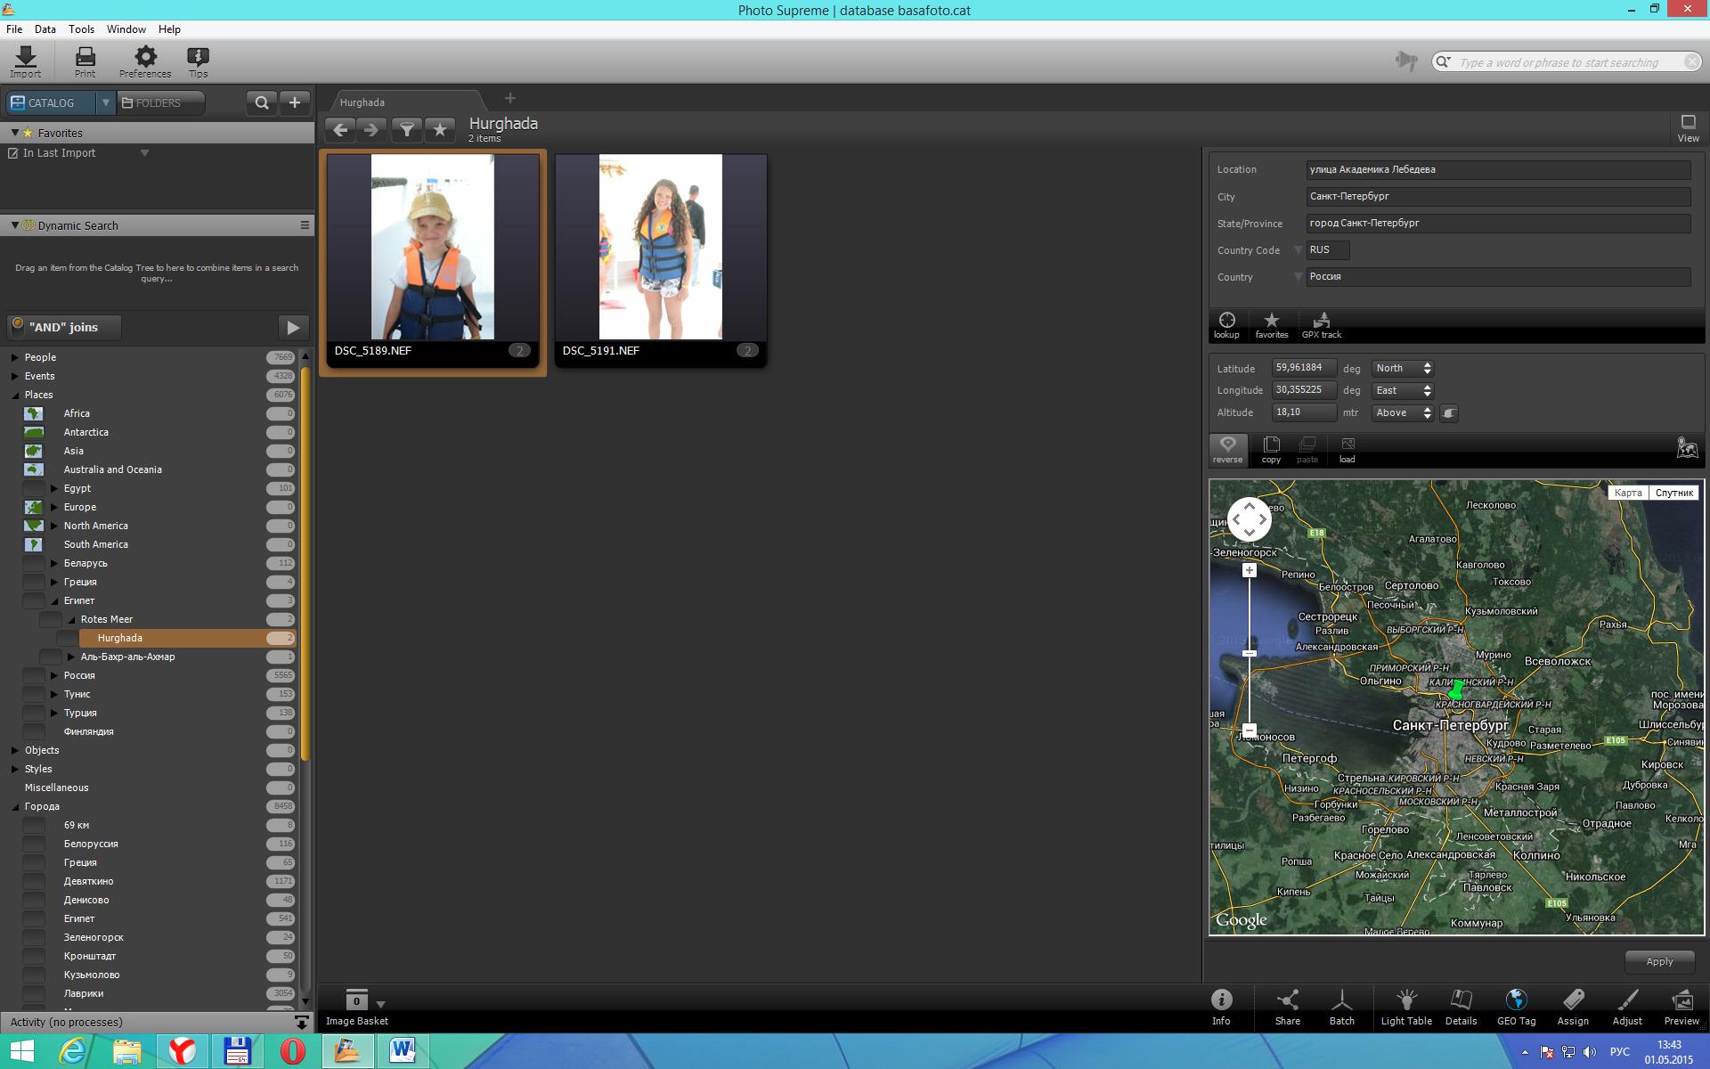Screen dimensions: 1710x1069
Task: Open the Above altitude reference dropdown
Action: [x=1402, y=412]
